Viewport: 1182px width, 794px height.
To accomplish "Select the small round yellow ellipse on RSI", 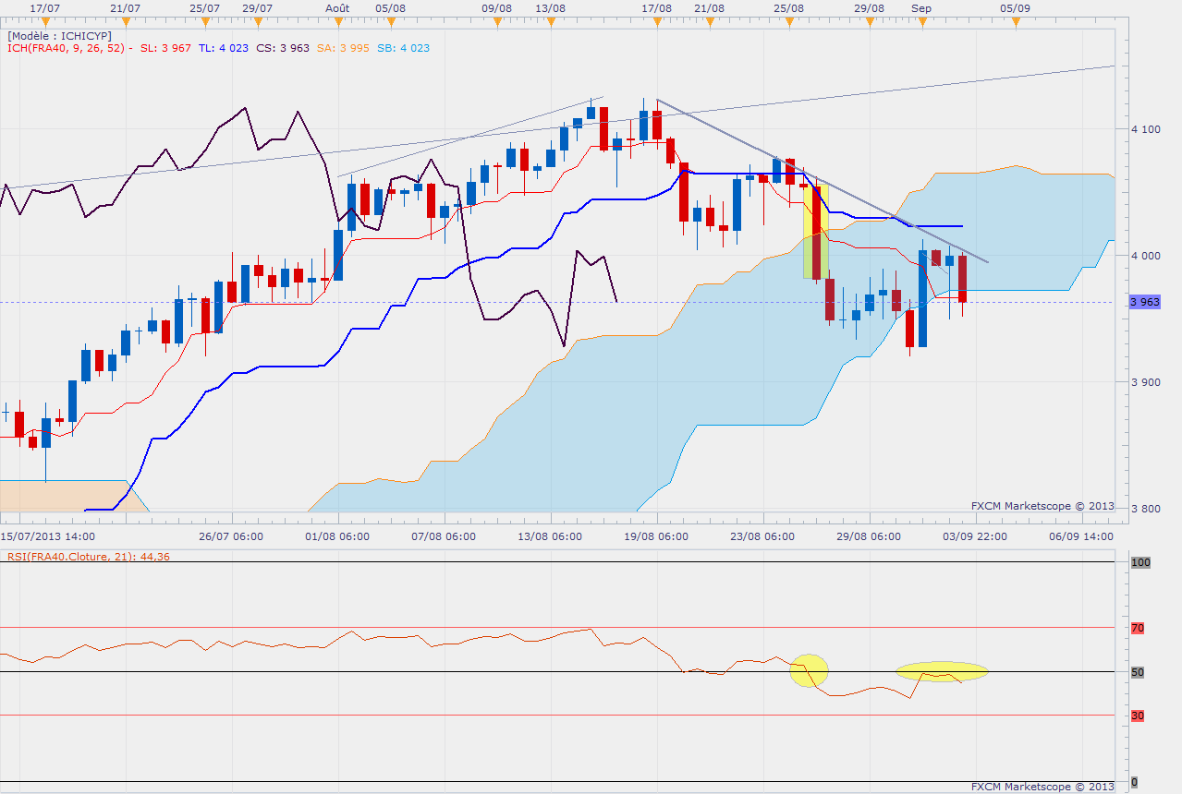I will point(809,669).
